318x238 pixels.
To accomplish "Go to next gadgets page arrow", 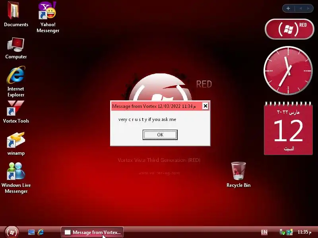I will (x=308, y=8).
